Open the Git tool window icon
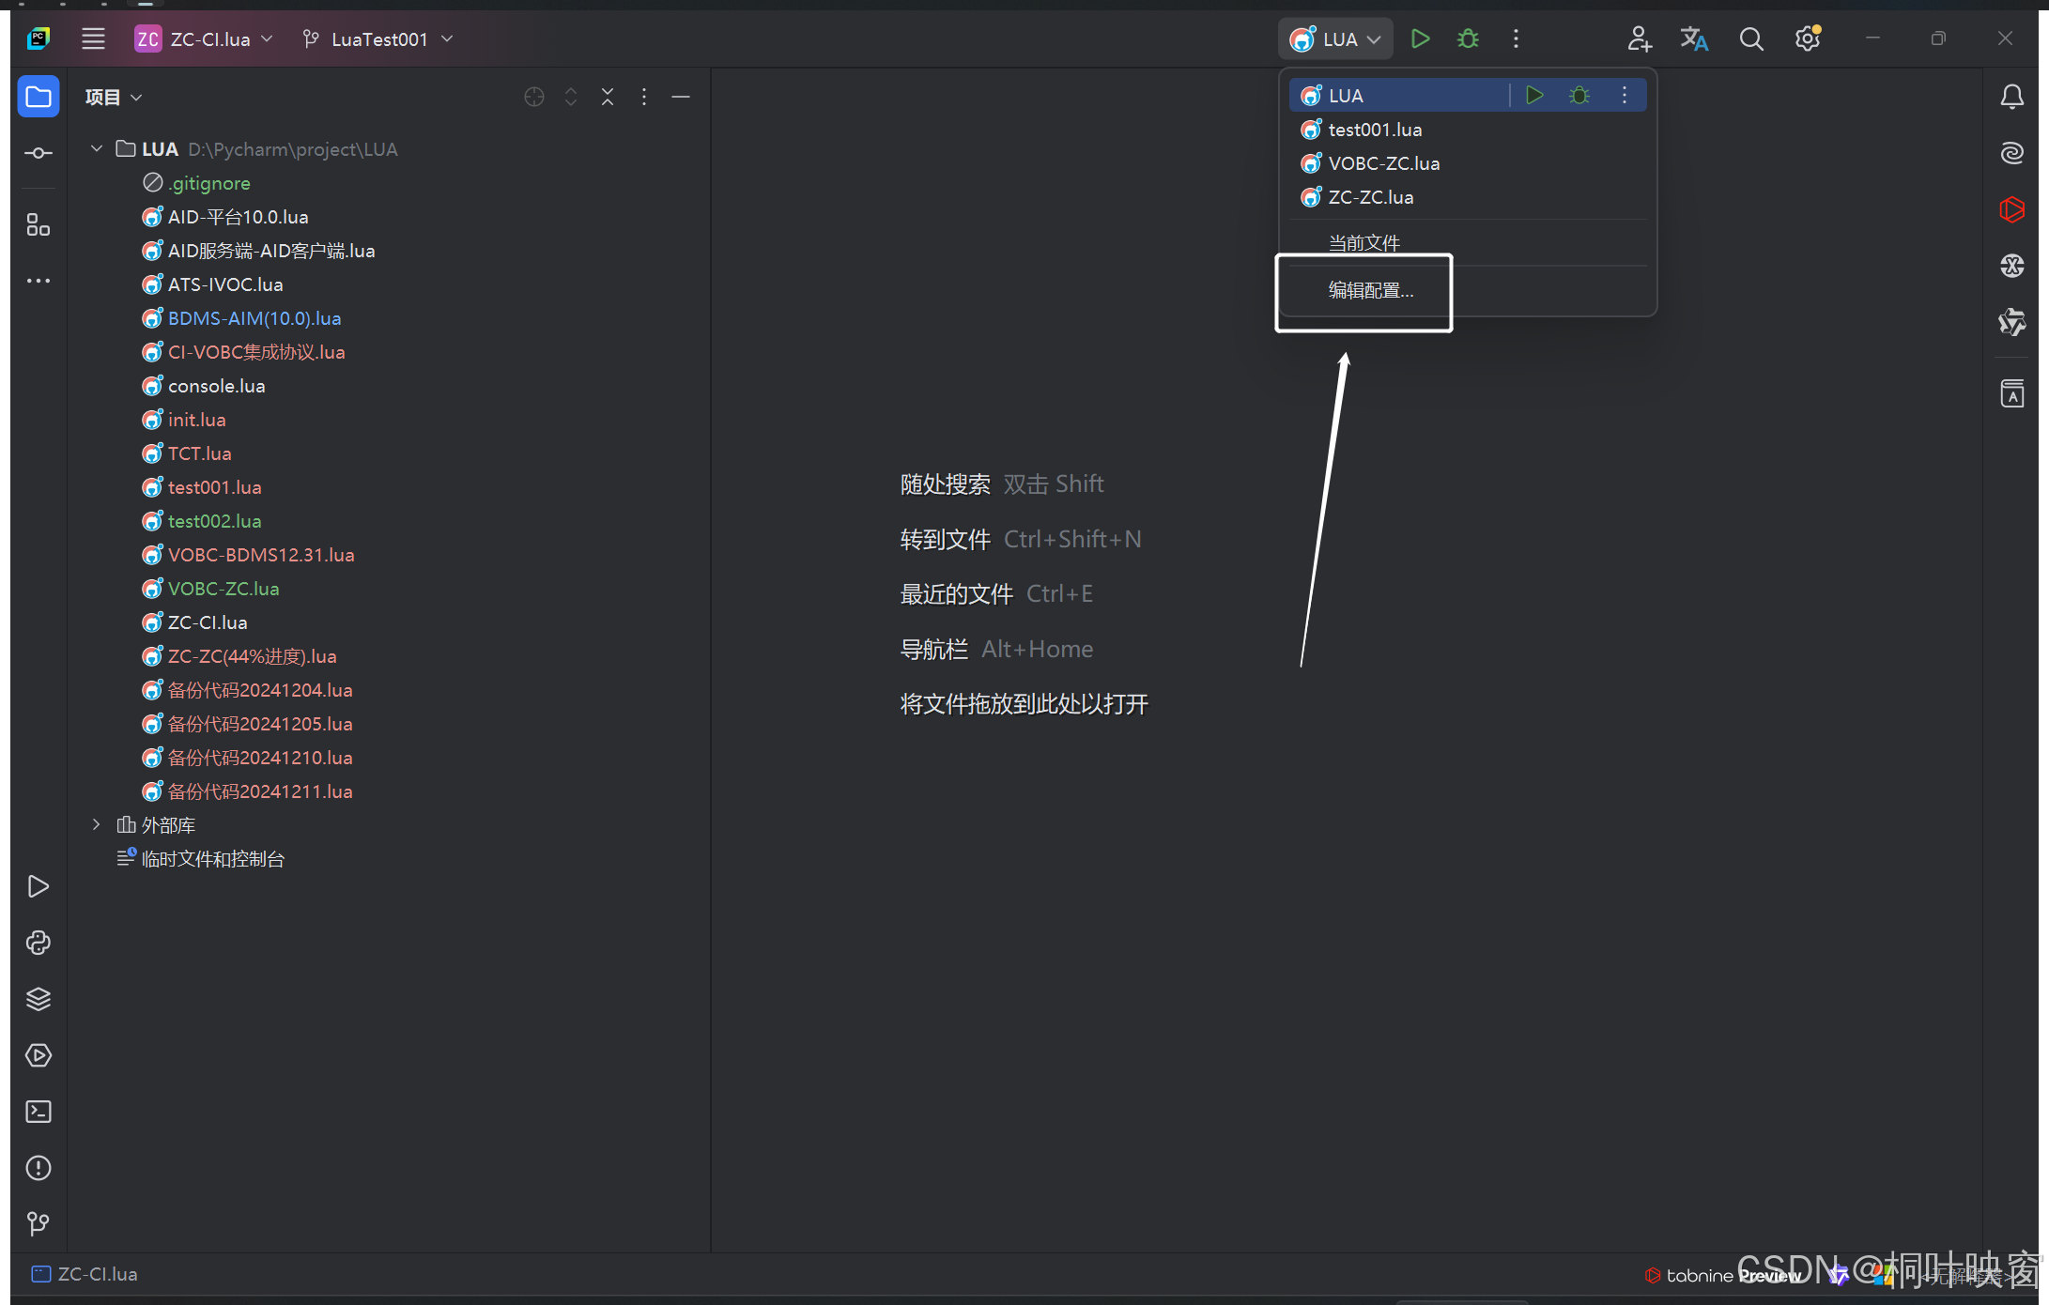Viewport: 2049px width, 1305px height. click(x=39, y=1223)
